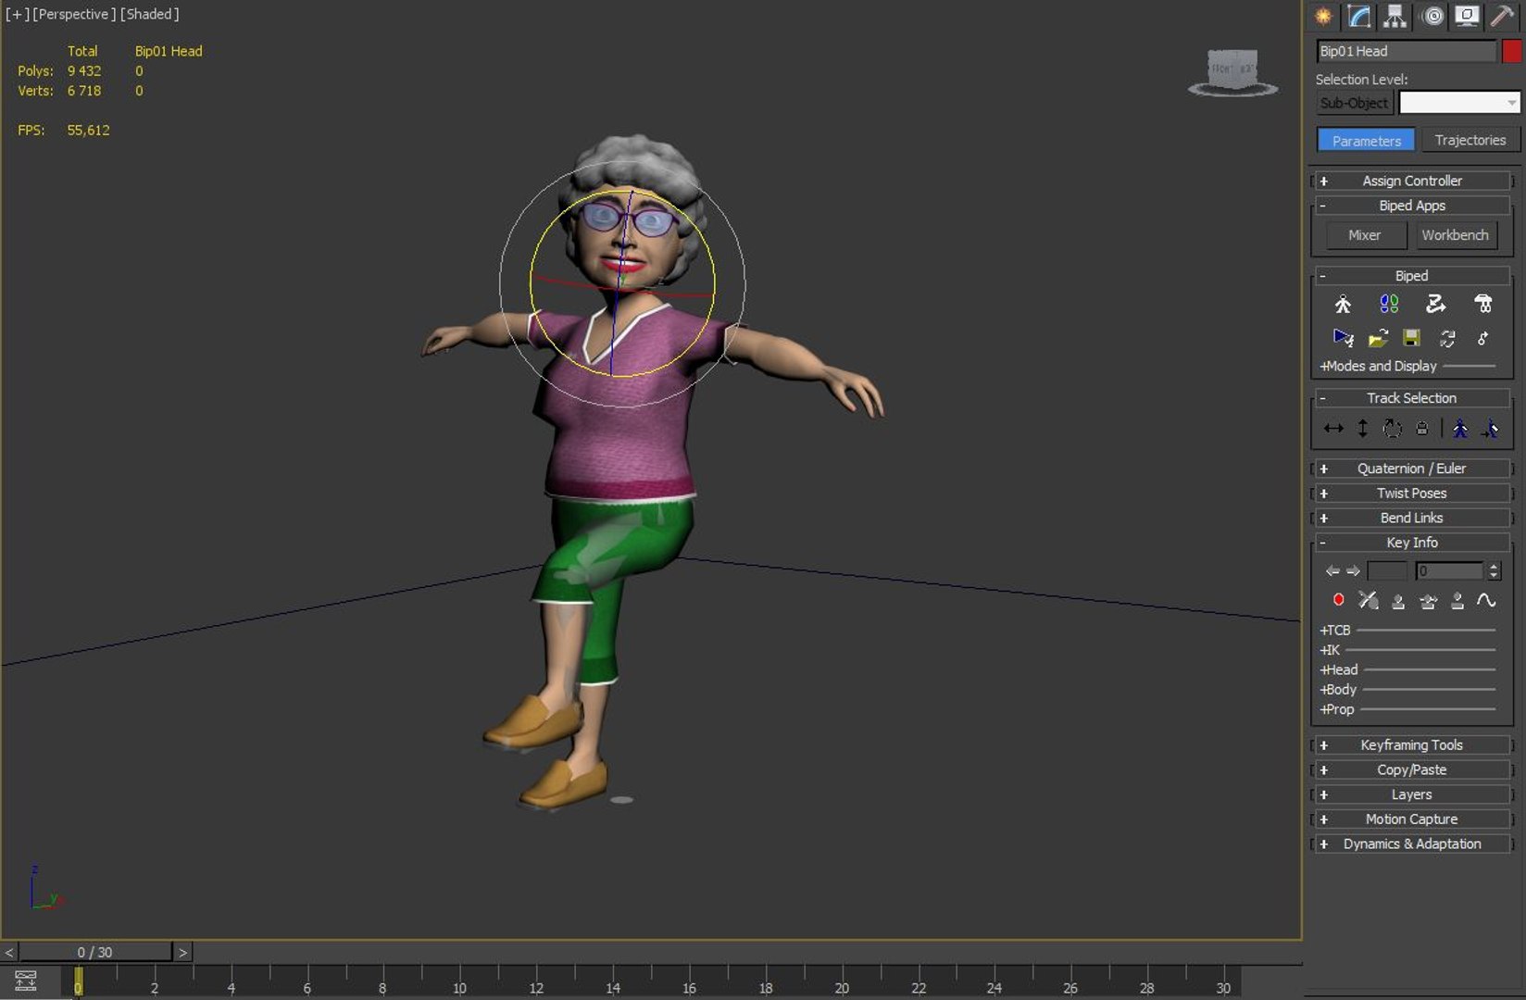Image resolution: width=1526 pixels, height=1000 pixels.
Task: Click Opposite track selection icon
Action: [1490, 428]
